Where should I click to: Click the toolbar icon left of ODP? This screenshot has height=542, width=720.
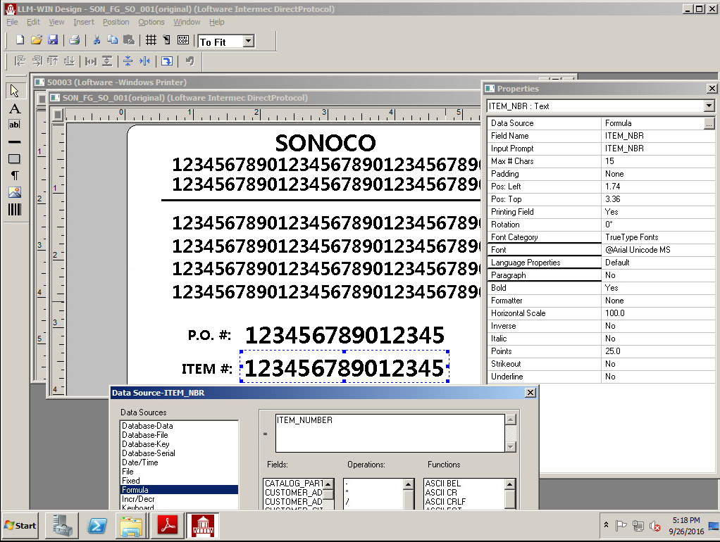(x=167, y=40)
